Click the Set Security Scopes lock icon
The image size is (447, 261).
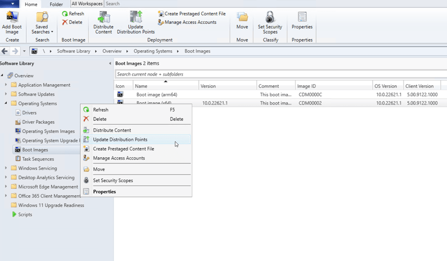coord(270,18)
